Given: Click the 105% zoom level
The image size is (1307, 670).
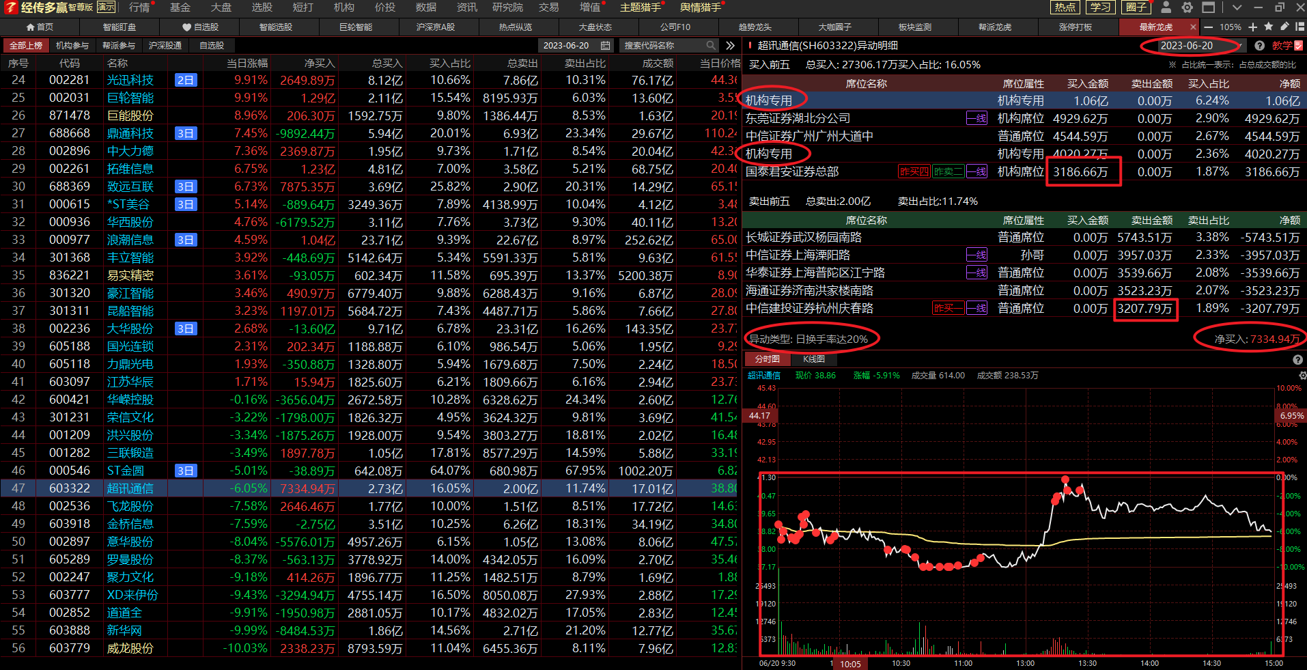Looking at the screenshot, I should pyautogui.click(x=1230, y=27).
